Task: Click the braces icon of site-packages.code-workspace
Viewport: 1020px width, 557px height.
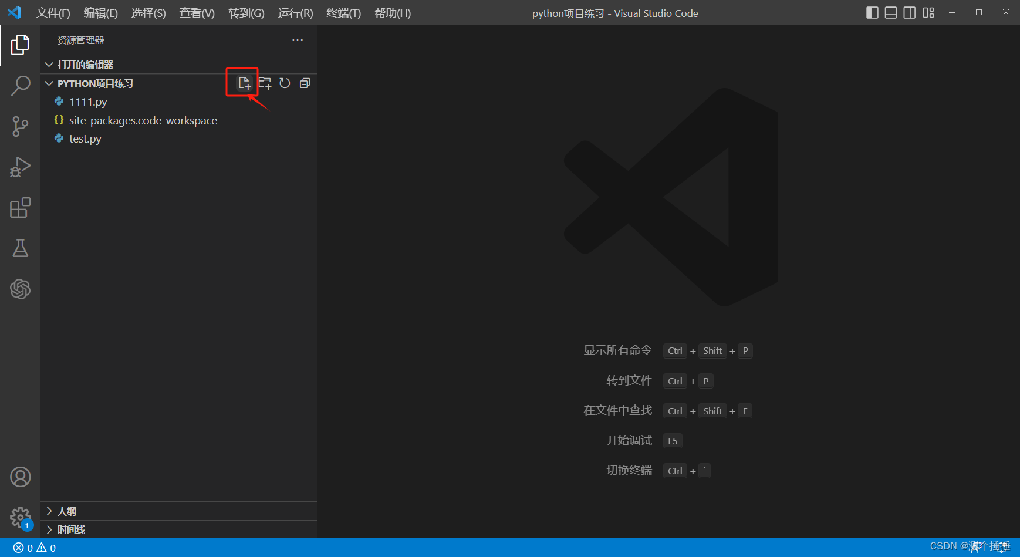Action: pyautogui.click(x=59, y=120)
